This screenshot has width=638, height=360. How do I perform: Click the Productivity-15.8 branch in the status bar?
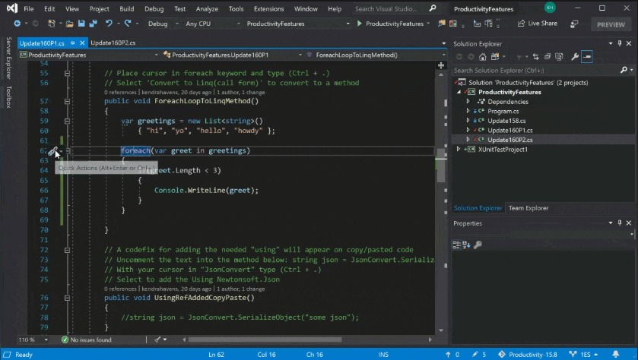point(527,355)
